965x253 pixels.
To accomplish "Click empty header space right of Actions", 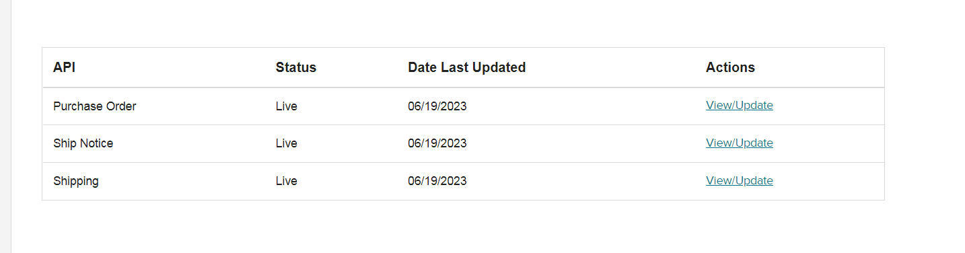I will (x=821, y=67).
